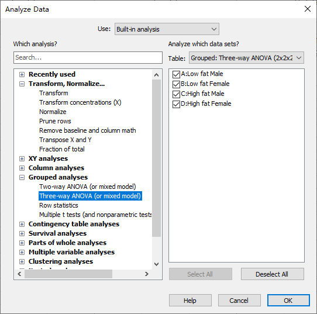Click the Deselect All button
The image size is (317, 314).
tap(273, 274)
